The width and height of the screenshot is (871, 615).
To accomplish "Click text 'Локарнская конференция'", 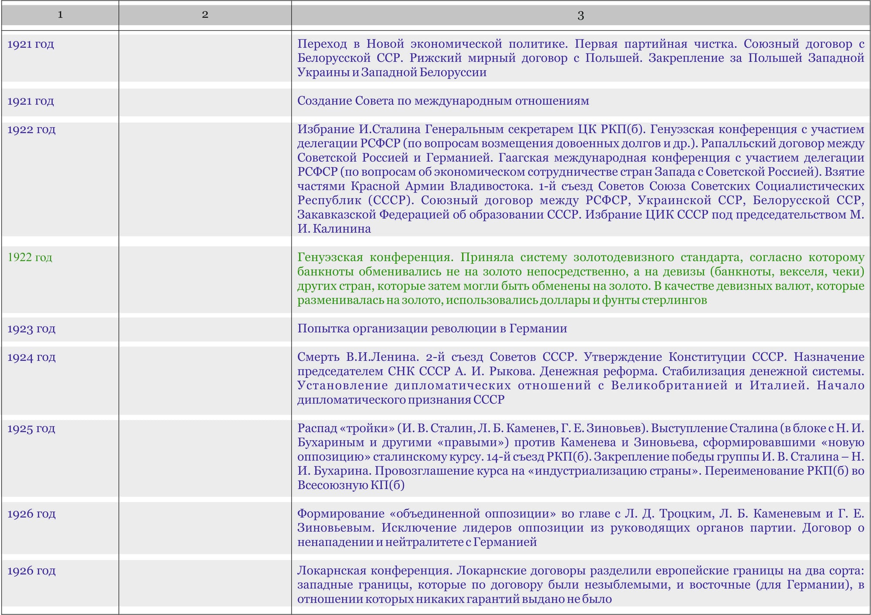I will click(374, 571).
